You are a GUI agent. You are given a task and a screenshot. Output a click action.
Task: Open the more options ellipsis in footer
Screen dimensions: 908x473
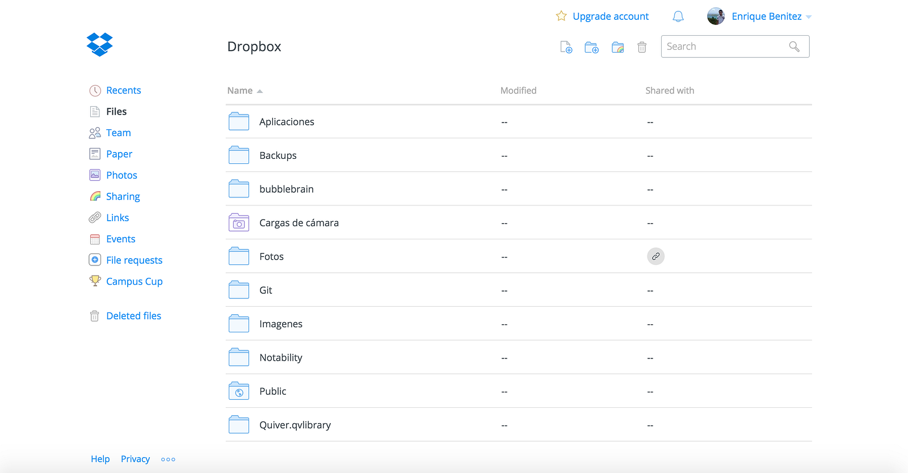[168, 459]
